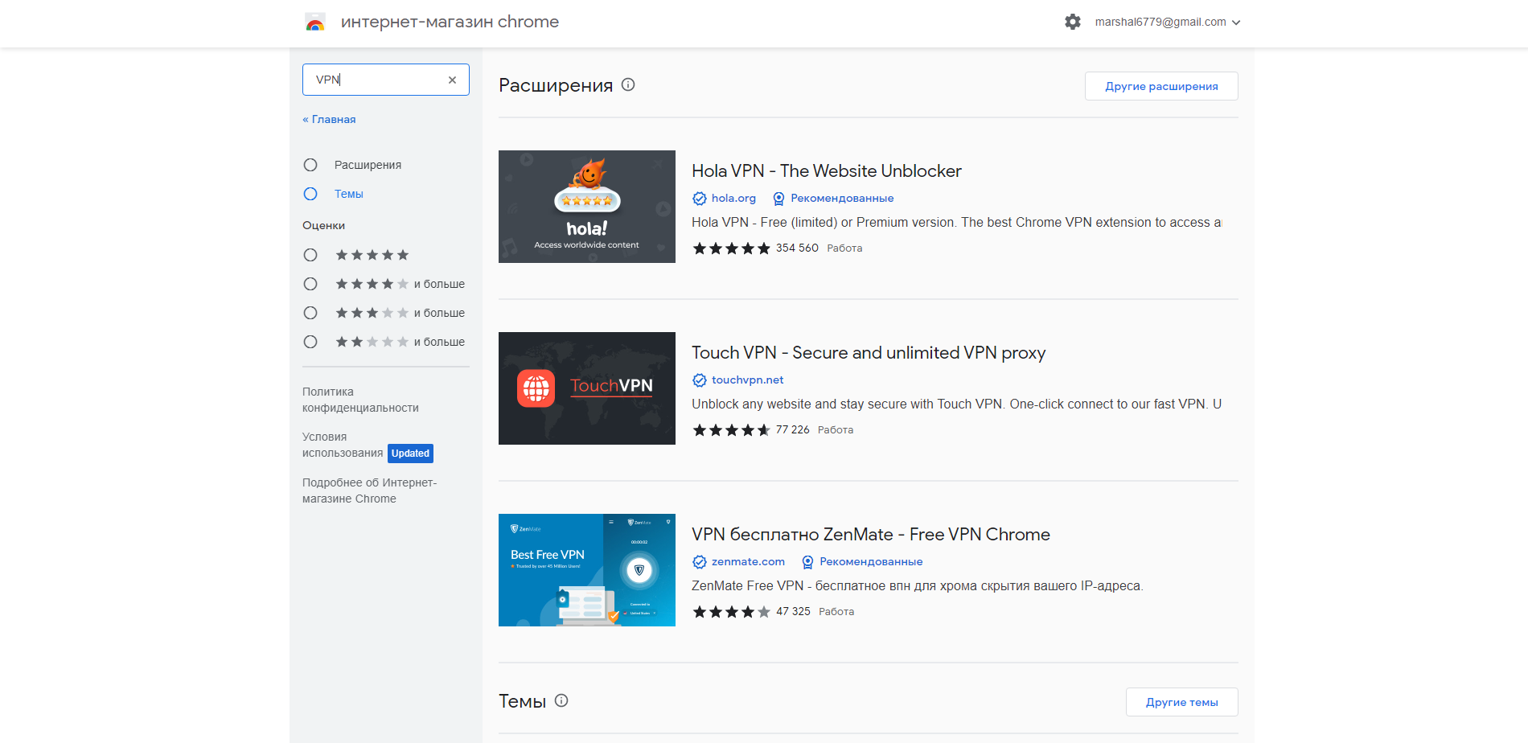Click info icon next to Темы heading
This screenshot has width=1528, height=743.
pyautogui.click(x=561, y=700)
